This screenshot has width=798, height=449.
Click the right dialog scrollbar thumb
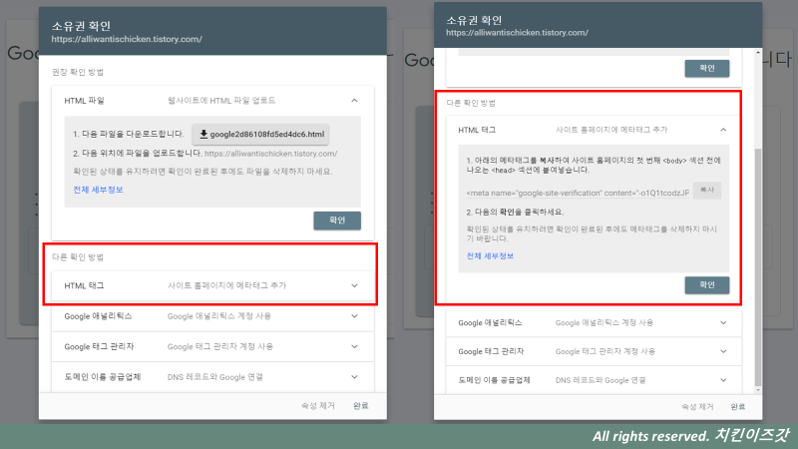758,267
